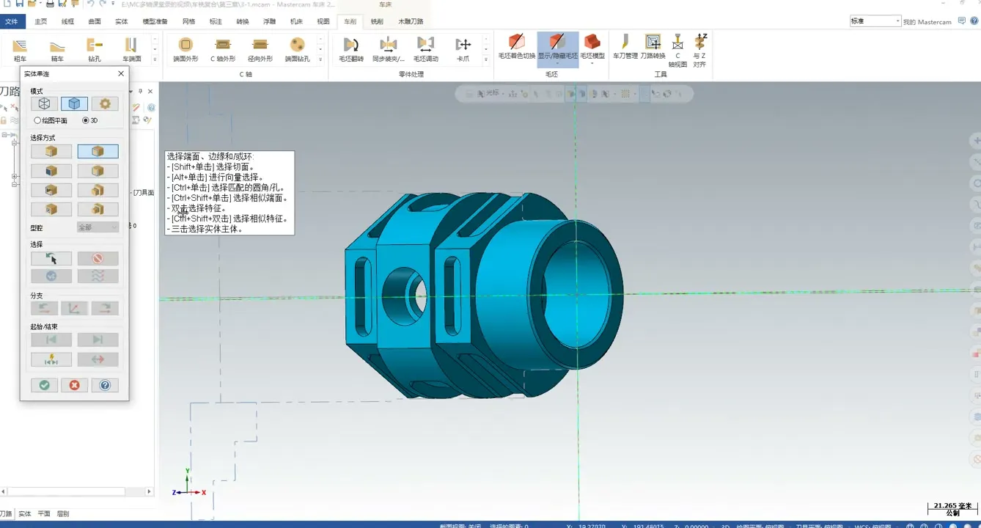Open the 毛坯翻转 stock flip tool
Image resolution: width=981 pixels, height=528 pixels.
[351, 48]
